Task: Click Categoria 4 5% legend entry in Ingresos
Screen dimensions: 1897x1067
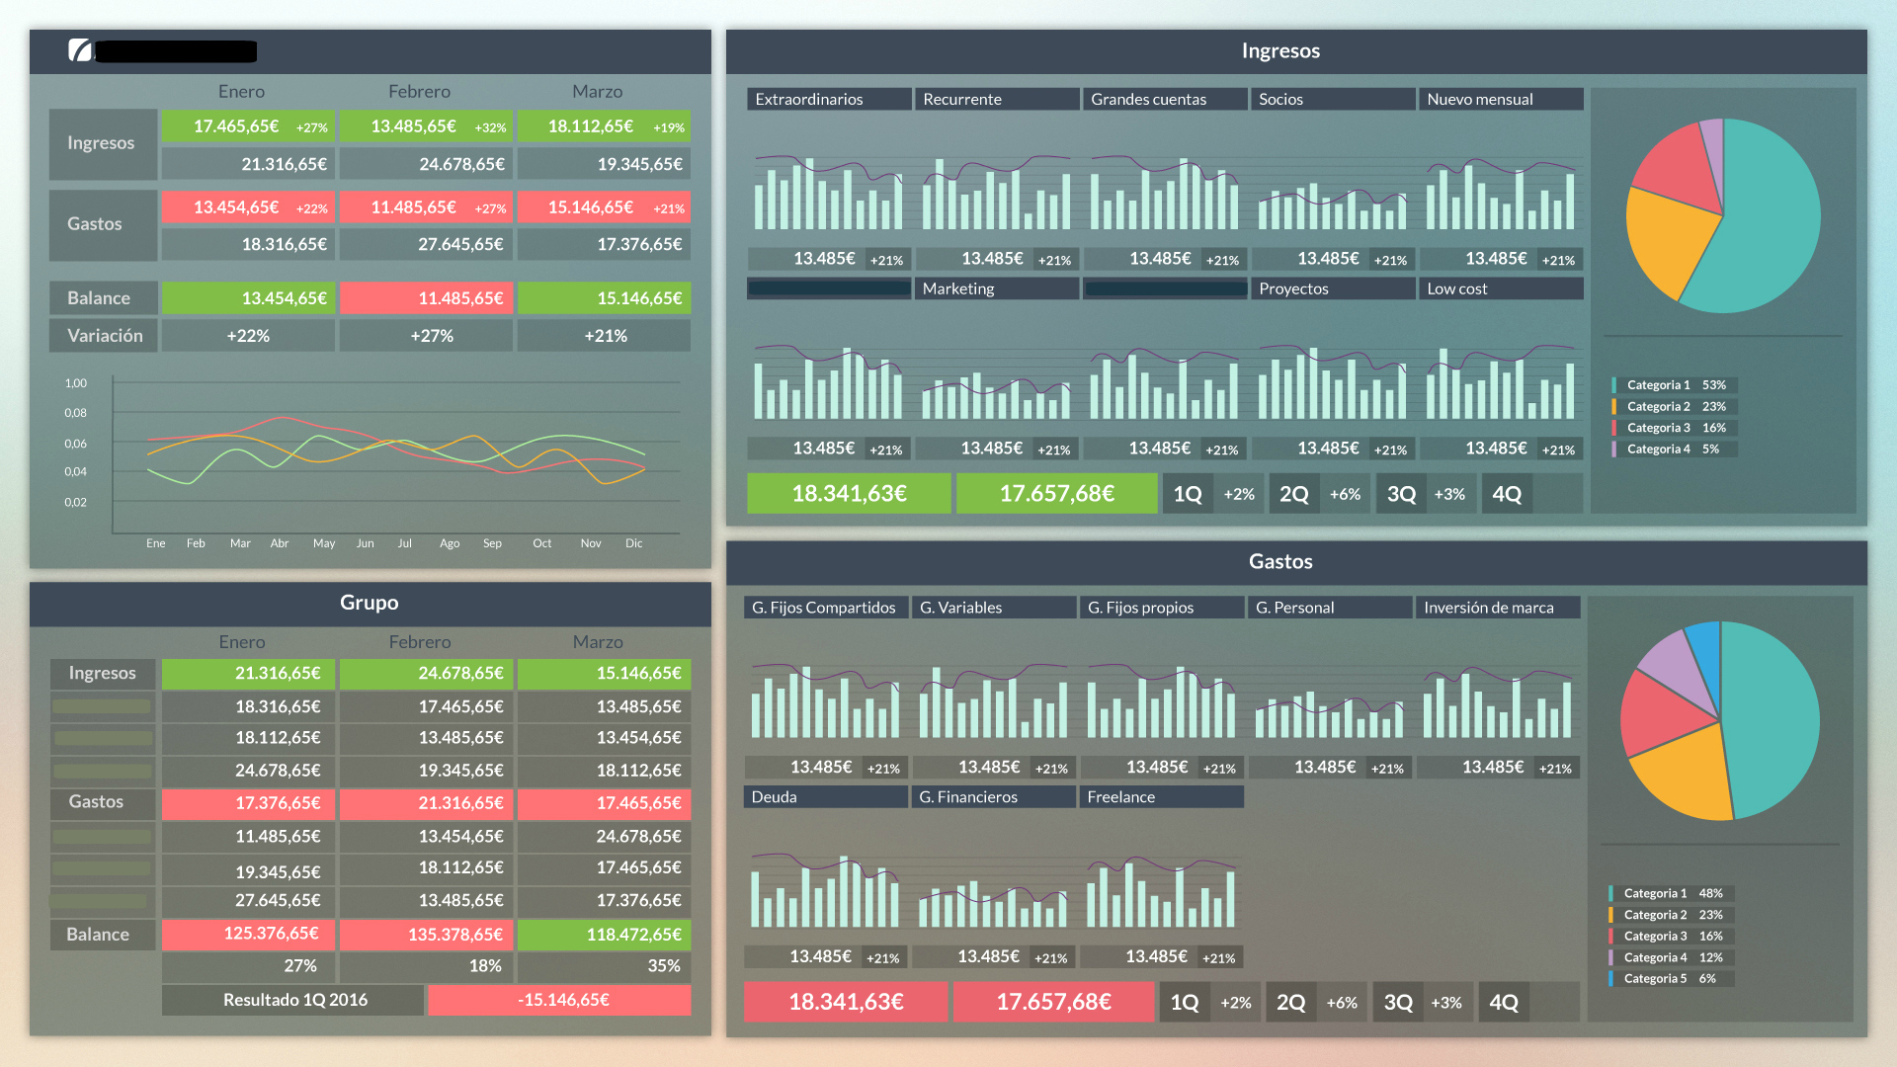Action: point(1675,450)
